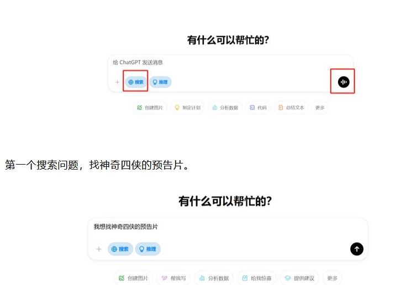The height and width of the screenshot is (285, 406).
Task: Click the plus attach icon in lower box
Action: tap(99, 249)
